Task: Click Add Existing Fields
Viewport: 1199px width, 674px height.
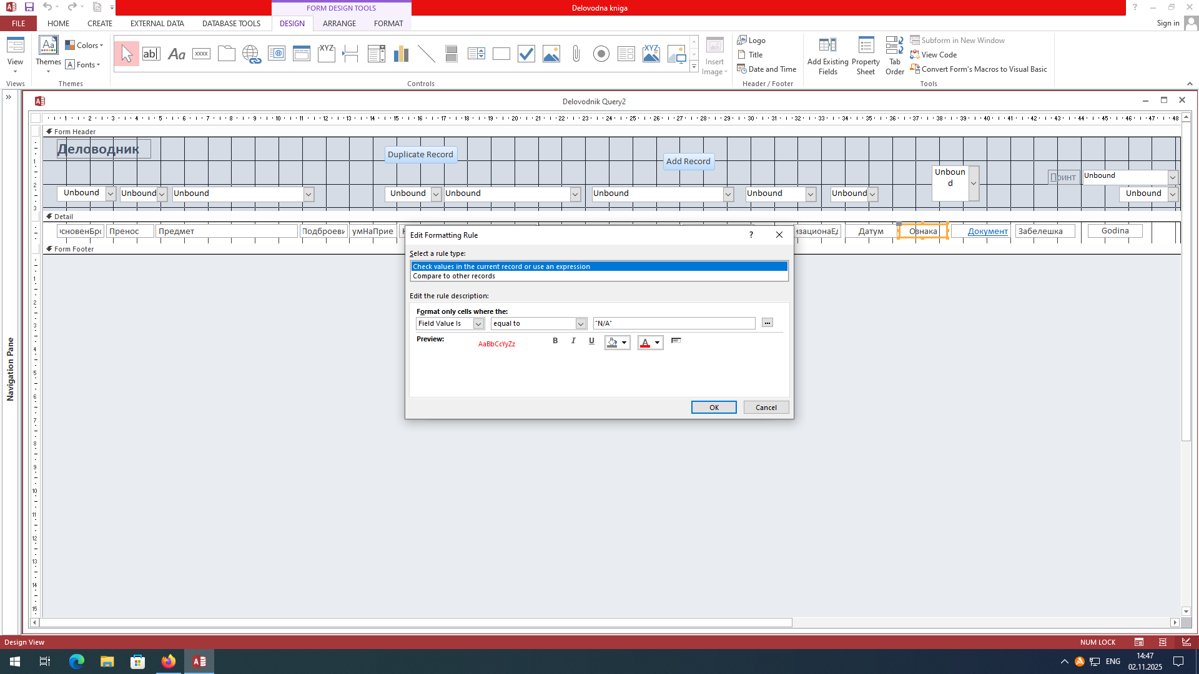Action: [x=827, y=56]
